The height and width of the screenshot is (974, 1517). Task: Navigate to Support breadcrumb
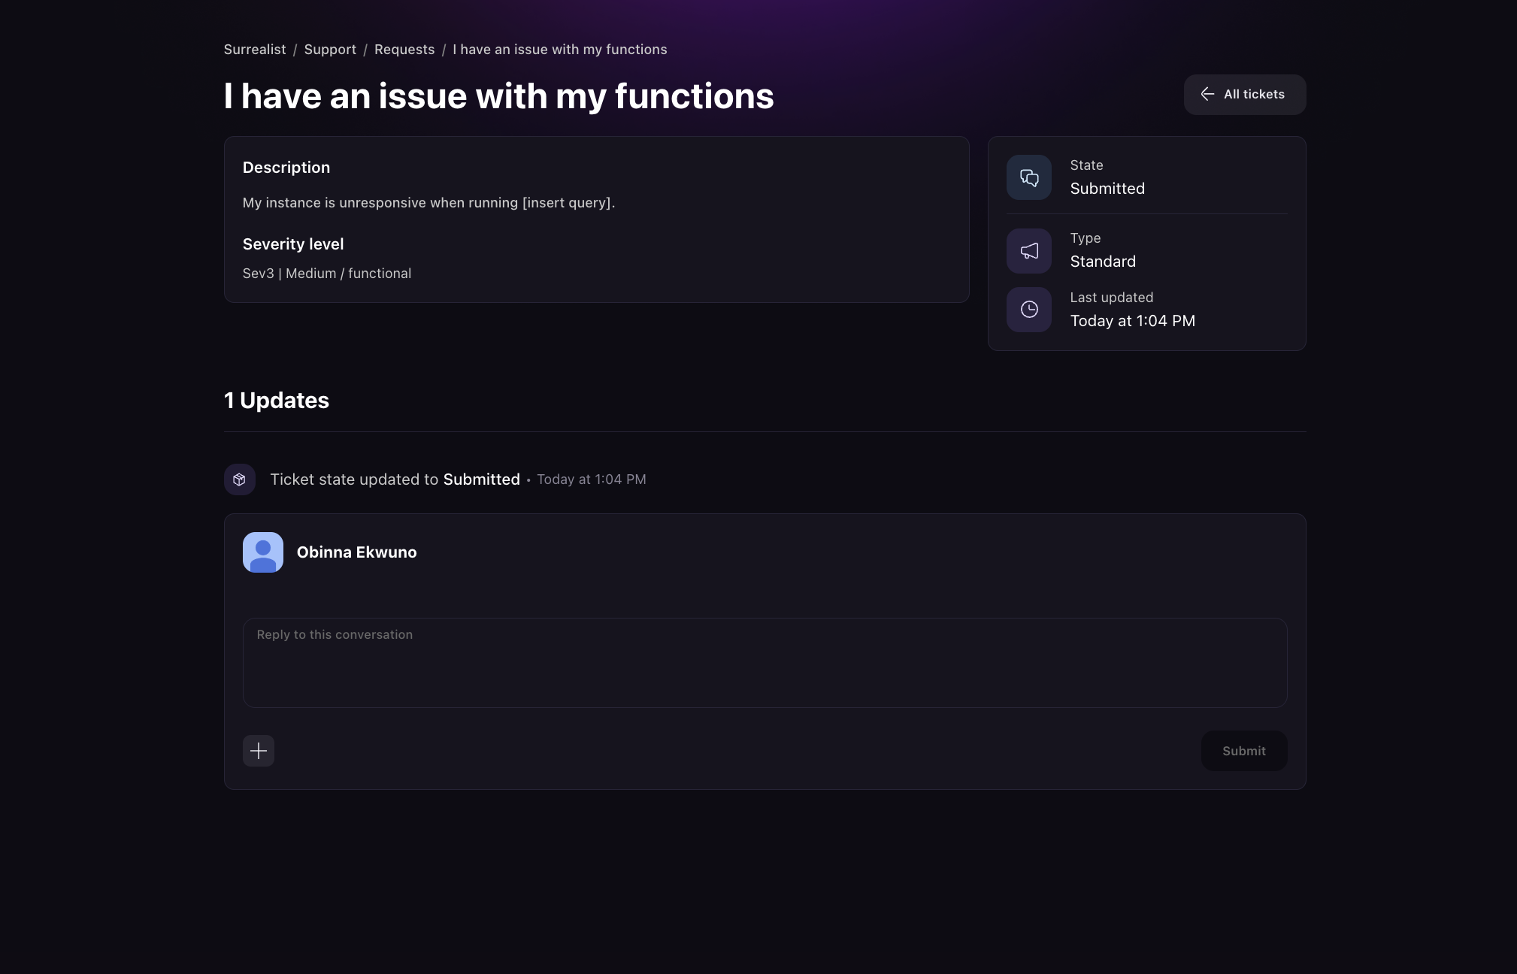[330, 50]
